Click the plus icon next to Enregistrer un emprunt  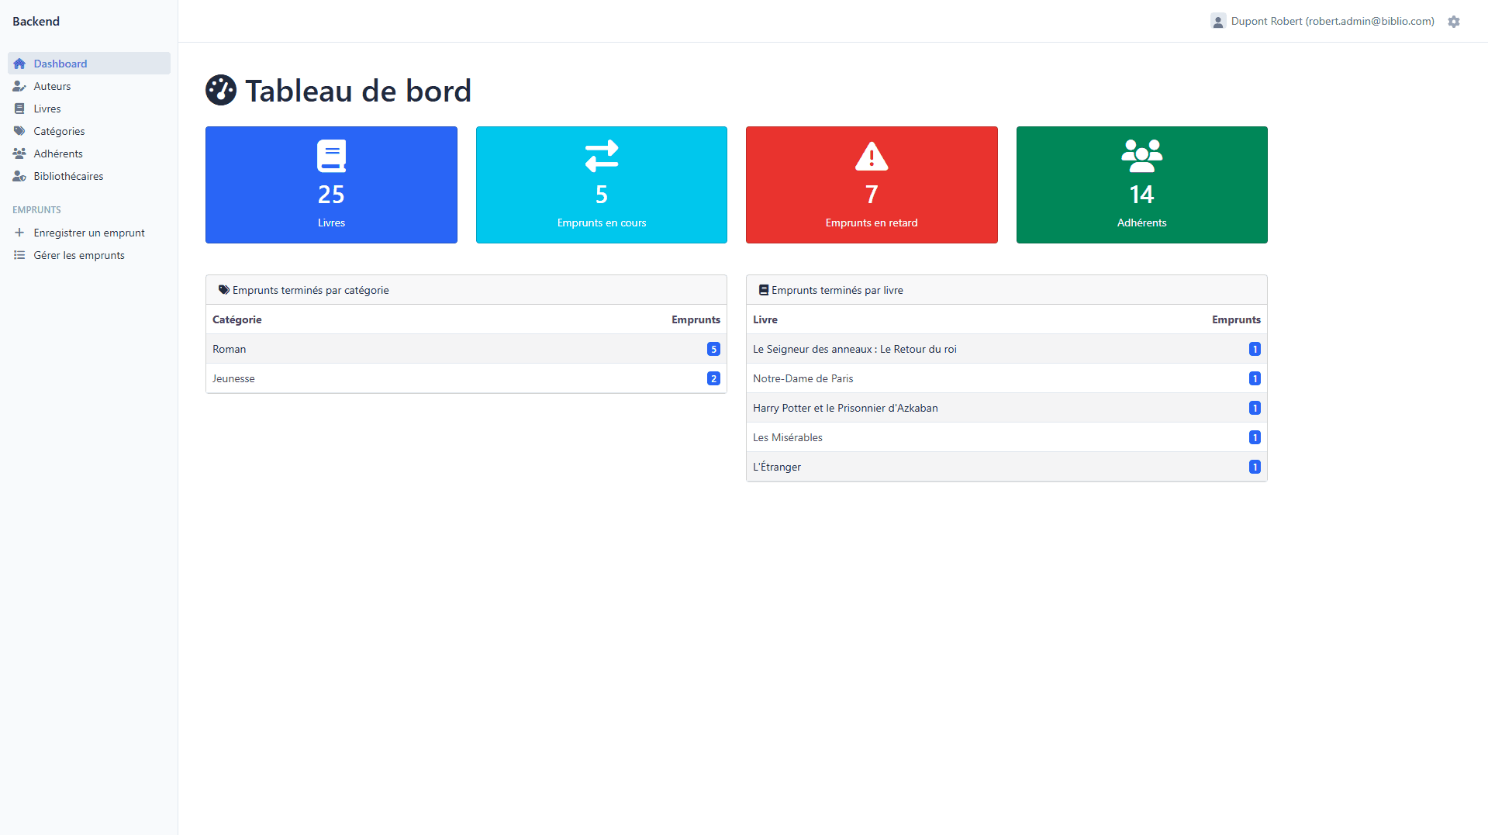tap(19, 233)
